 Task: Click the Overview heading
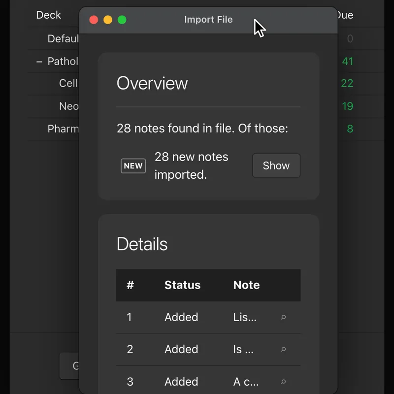click(x=152, y=83)
